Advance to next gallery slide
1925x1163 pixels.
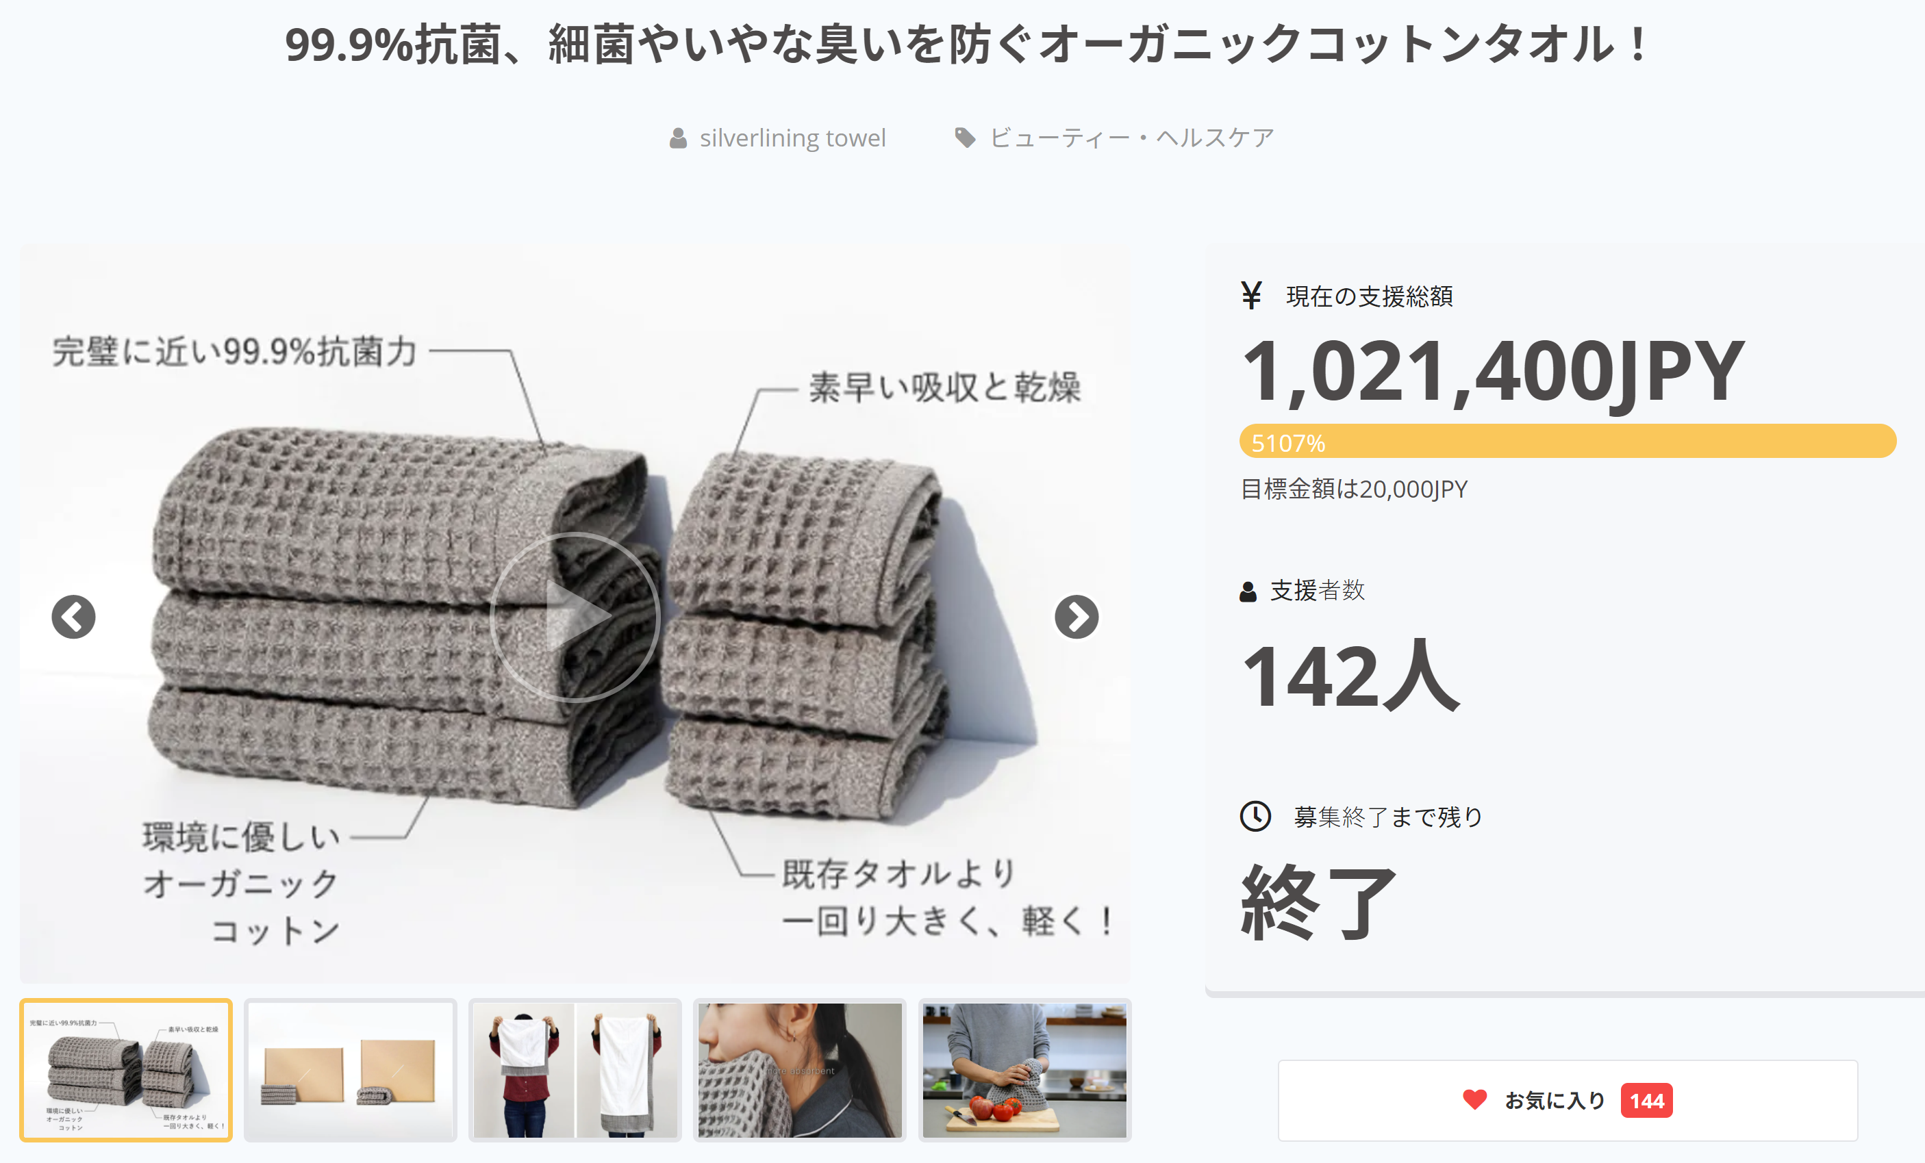[x=1076, y=617]
